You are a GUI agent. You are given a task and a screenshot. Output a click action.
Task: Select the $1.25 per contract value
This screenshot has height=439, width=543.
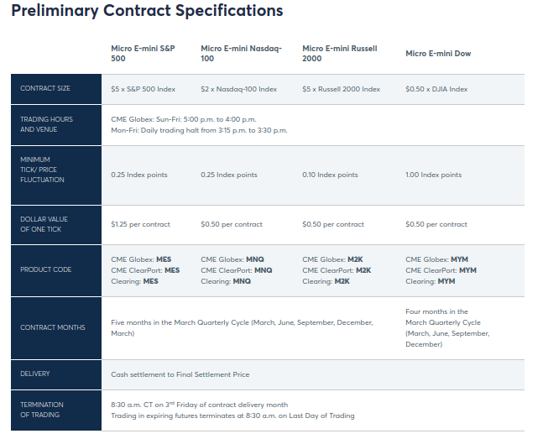[141, 224]
